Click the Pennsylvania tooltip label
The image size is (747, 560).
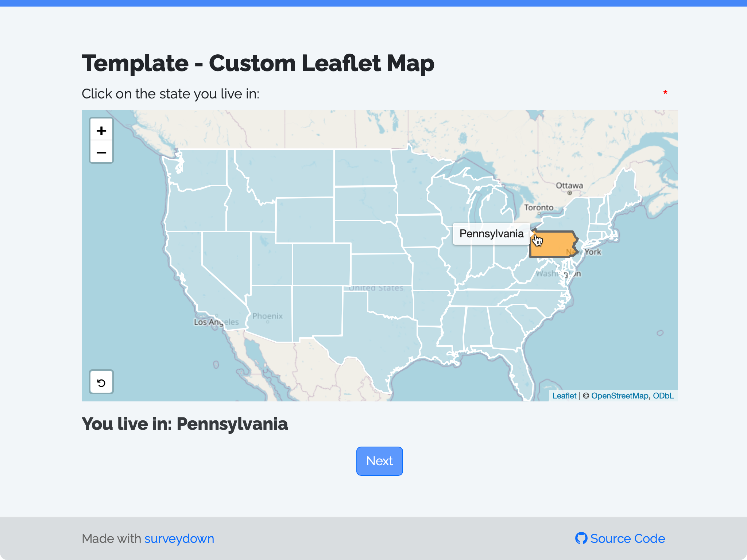pyautogui.click(x=491, y=234)
